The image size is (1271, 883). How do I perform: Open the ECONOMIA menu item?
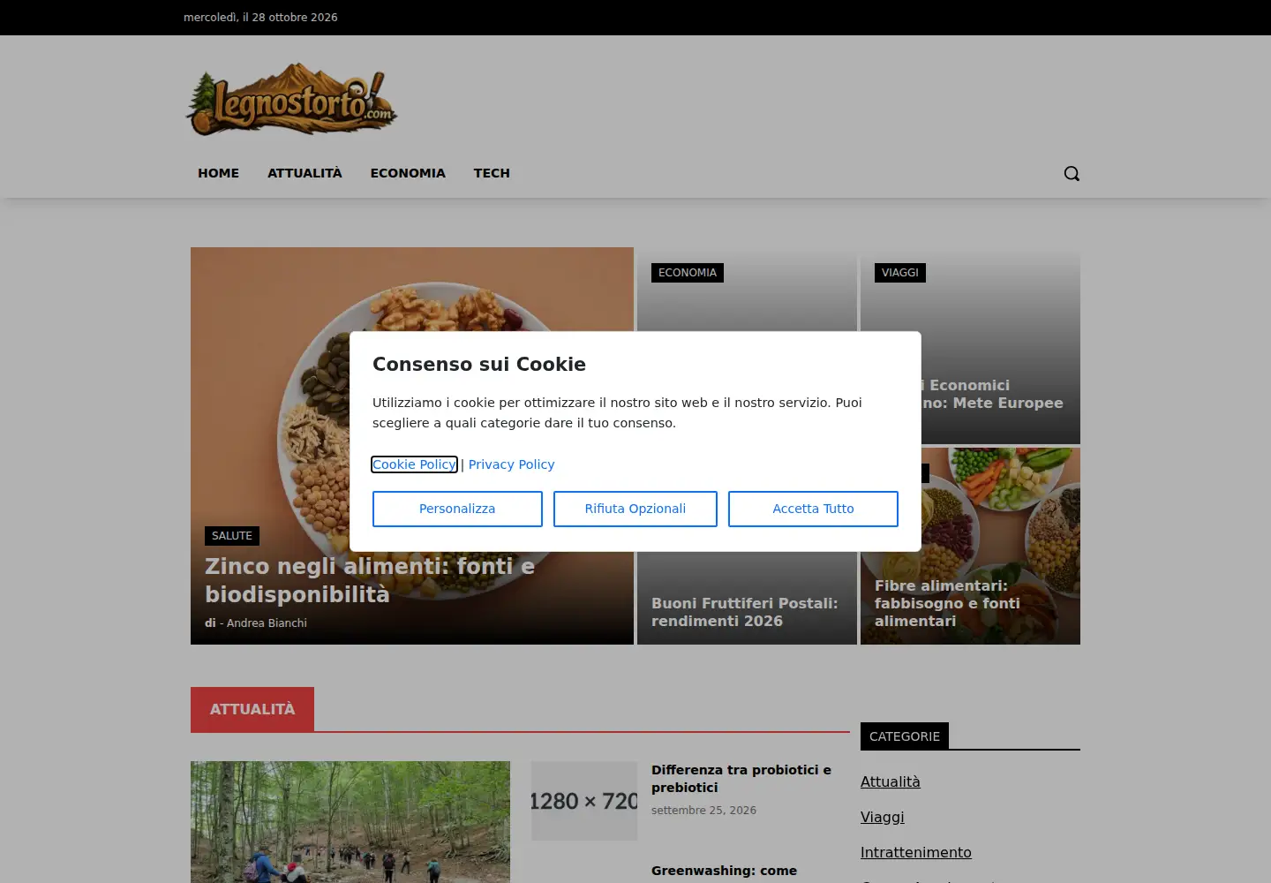click(408, 173)
